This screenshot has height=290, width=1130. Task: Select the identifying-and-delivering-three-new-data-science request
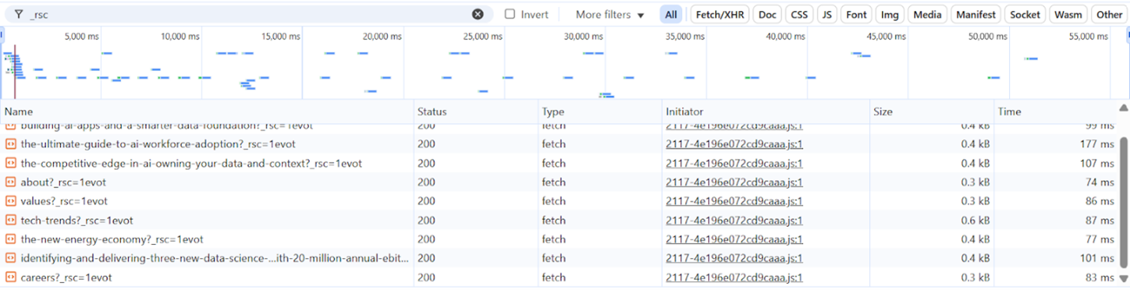click(559, 258)
